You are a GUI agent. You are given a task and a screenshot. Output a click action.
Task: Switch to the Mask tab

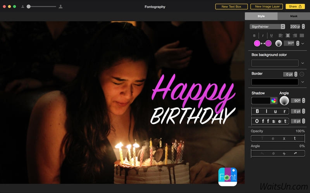294,16
